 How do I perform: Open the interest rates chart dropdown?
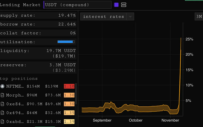coord(104,17)
